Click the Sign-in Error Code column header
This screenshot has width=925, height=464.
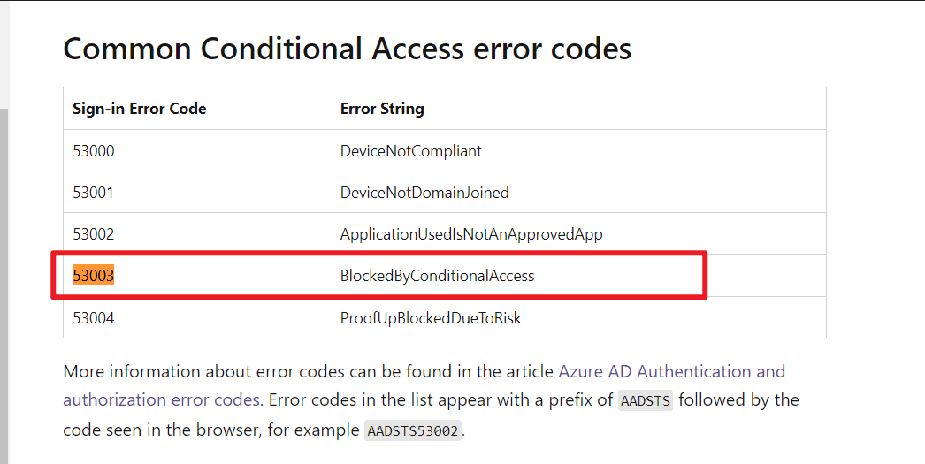139,109
